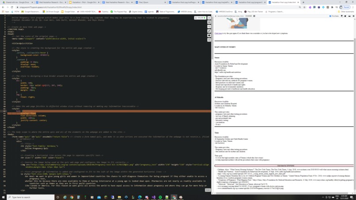Click the grid icon beside CHANGE

click(x=254, y=16)
